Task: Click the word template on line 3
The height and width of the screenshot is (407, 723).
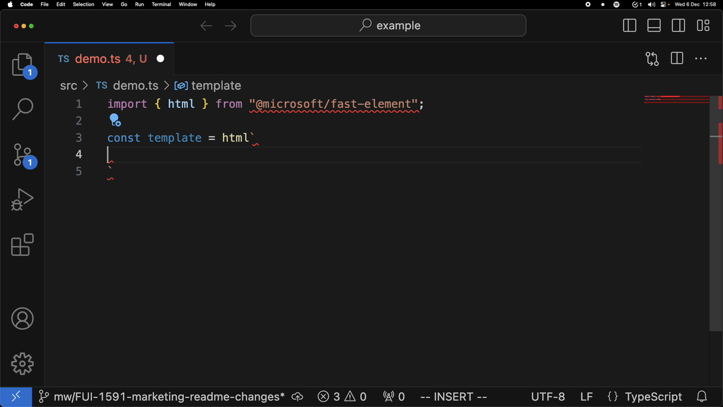Action: coord(175,138)
